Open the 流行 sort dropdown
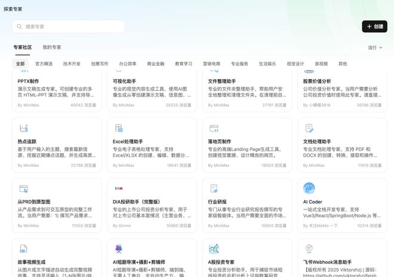The width and height of the screenshot is (394, 277). 375,47
